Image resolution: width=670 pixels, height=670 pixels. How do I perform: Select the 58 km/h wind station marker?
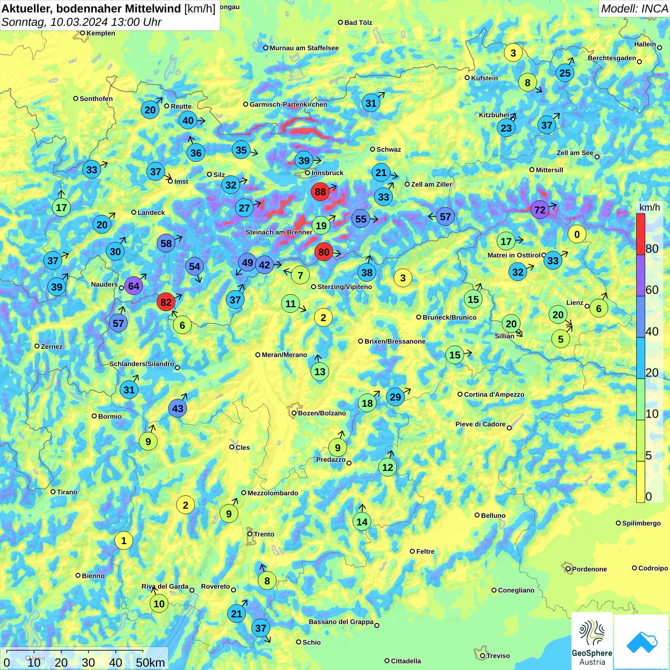pyautogui.click(x=166, y=243)
